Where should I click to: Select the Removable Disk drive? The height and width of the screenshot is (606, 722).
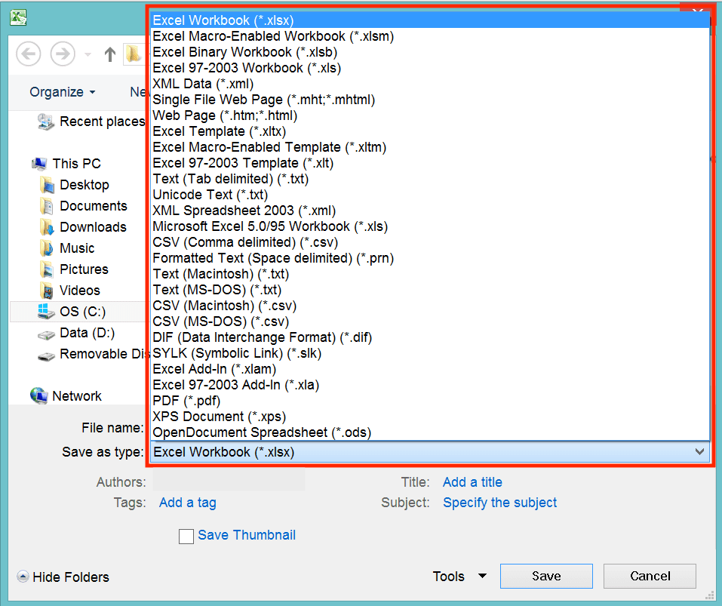coord(91,354)
